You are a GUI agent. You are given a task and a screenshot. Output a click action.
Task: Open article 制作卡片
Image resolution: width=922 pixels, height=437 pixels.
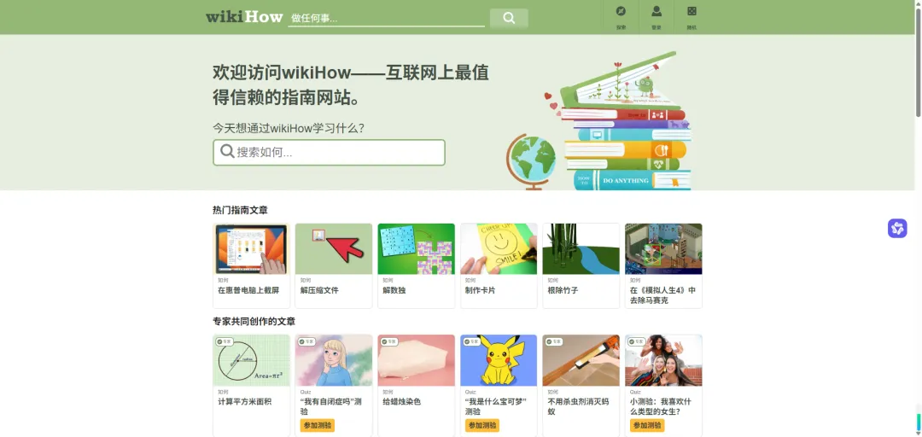(x=480, y=290)
